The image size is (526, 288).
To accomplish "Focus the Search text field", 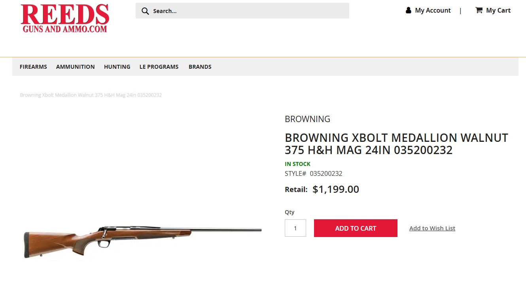I will tap(245, 11).
